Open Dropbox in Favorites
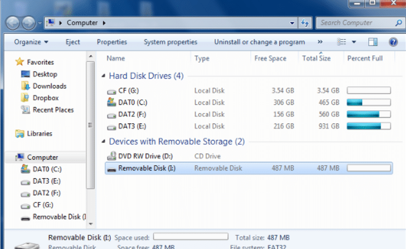Image resolution: width=406 pixels, height=249 pixels. (46, 98)
